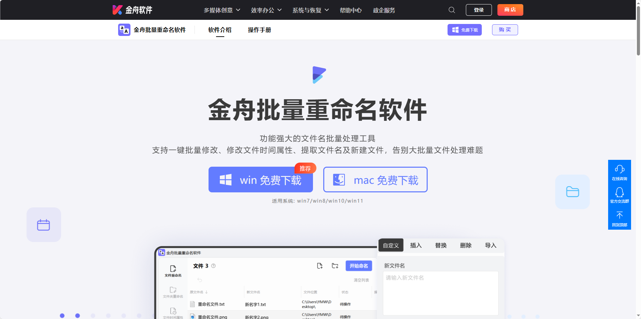
Task: Switch to the 操作手册 tab
Action: (260, 30)
